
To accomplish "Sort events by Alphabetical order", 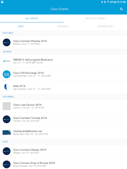I will (105, 26).
